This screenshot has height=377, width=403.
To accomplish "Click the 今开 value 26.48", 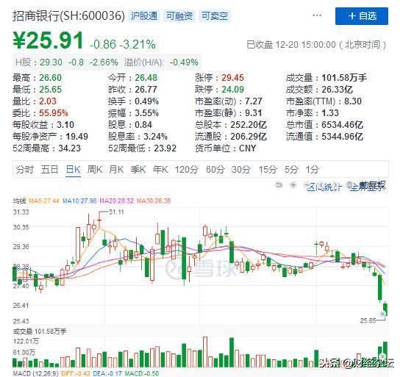I will 146,78.
